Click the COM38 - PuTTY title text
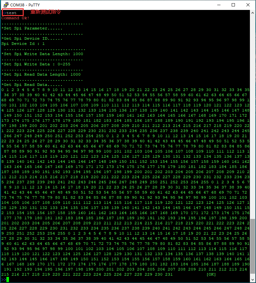This screenshot has height=283, width=256. [x=25, y=5]
